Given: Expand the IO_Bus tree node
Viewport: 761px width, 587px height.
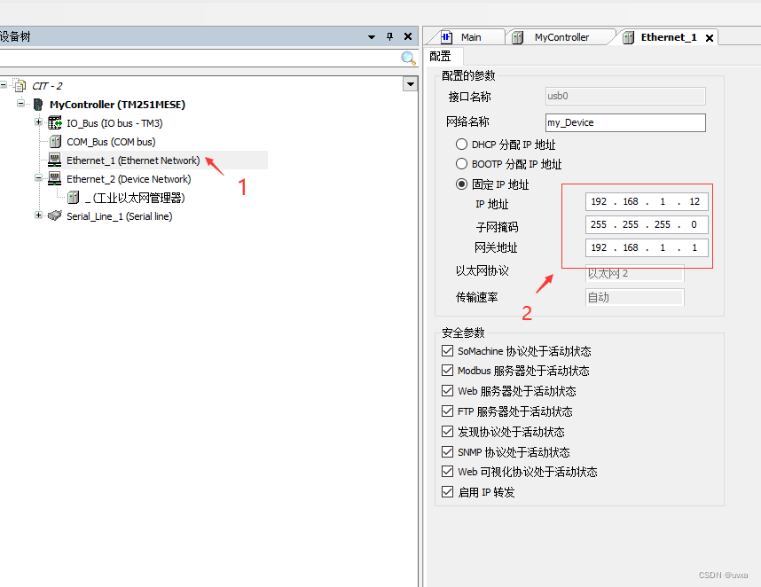Looking at the screenshot, I should pyautogui.click(x=38, y=122).
